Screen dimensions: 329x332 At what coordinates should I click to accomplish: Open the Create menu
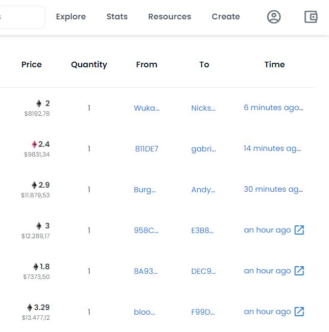226,17
